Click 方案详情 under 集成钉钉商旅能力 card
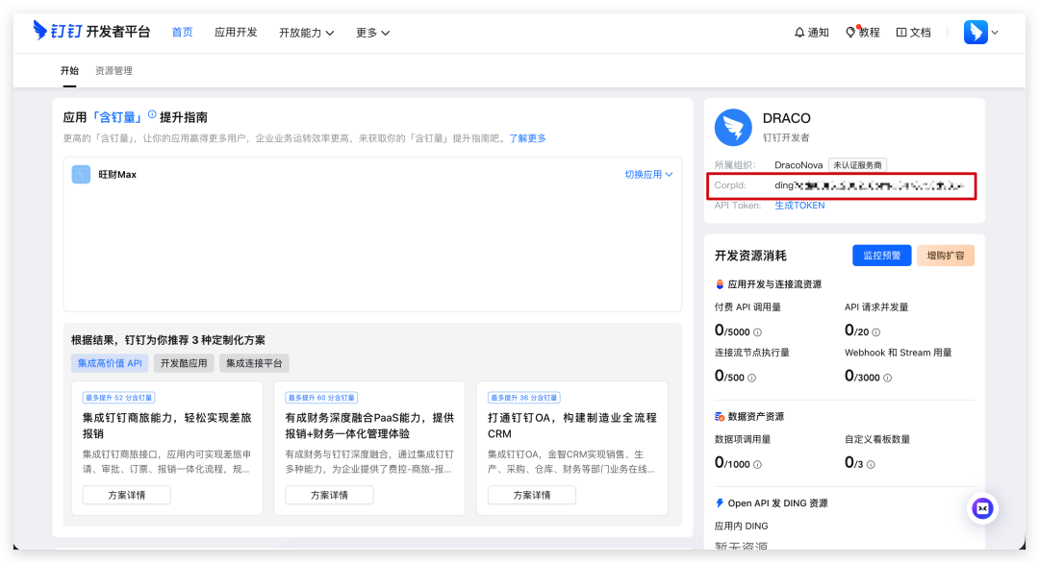Image resolution: width=1039 pixels, height=563 pixels. pyautogui.click(x=126, y=495)
